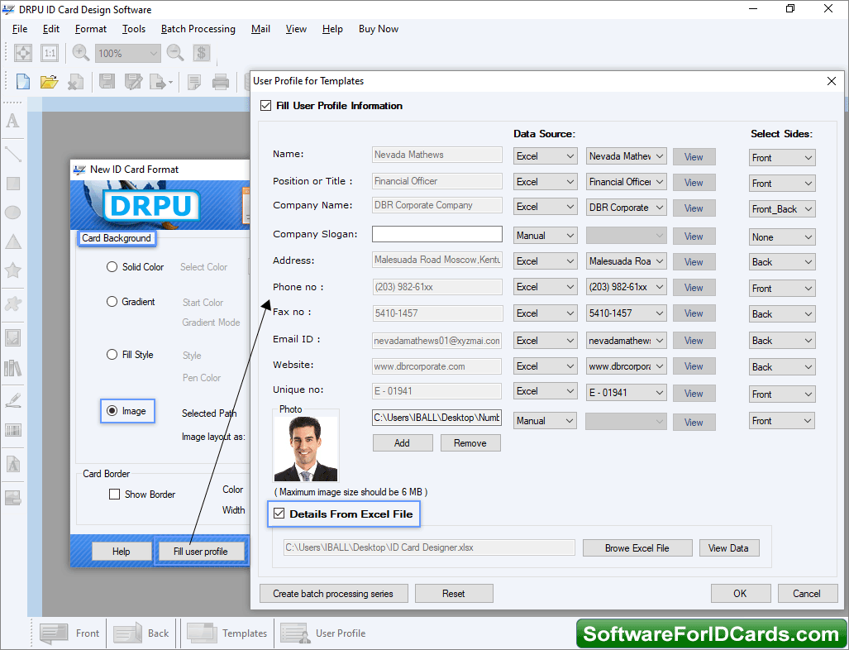Open Fax no value dropdown 5410-1457
Viewport: 849px width, 650px height.
tap(626, 313)
